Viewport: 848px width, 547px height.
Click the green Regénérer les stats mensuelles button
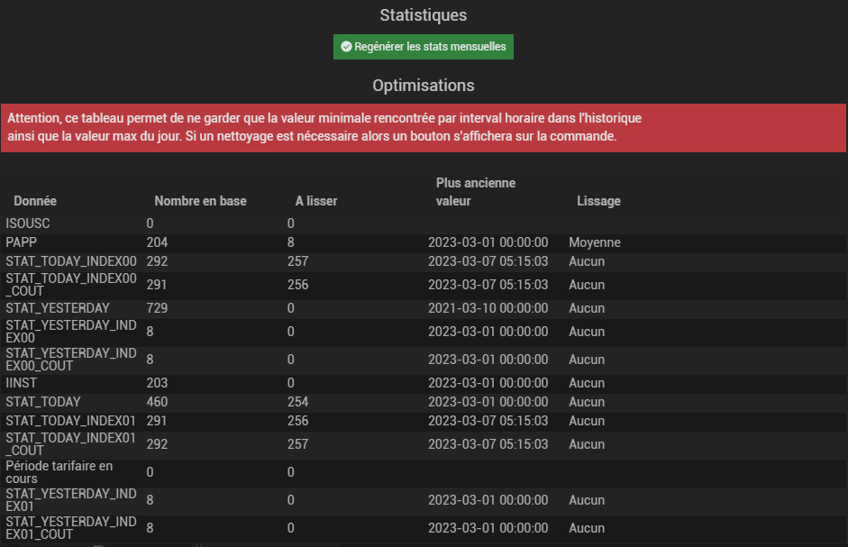pos(423,47)
